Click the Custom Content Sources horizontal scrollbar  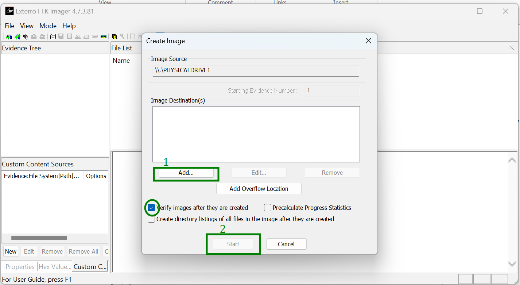pyautogui.click(x=39, y=238)
